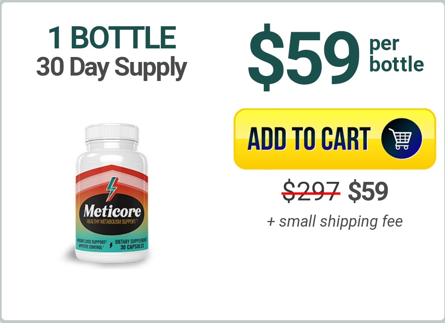Click the crossed-out $297 price
The image size is (445, 323).
point(311,191)
